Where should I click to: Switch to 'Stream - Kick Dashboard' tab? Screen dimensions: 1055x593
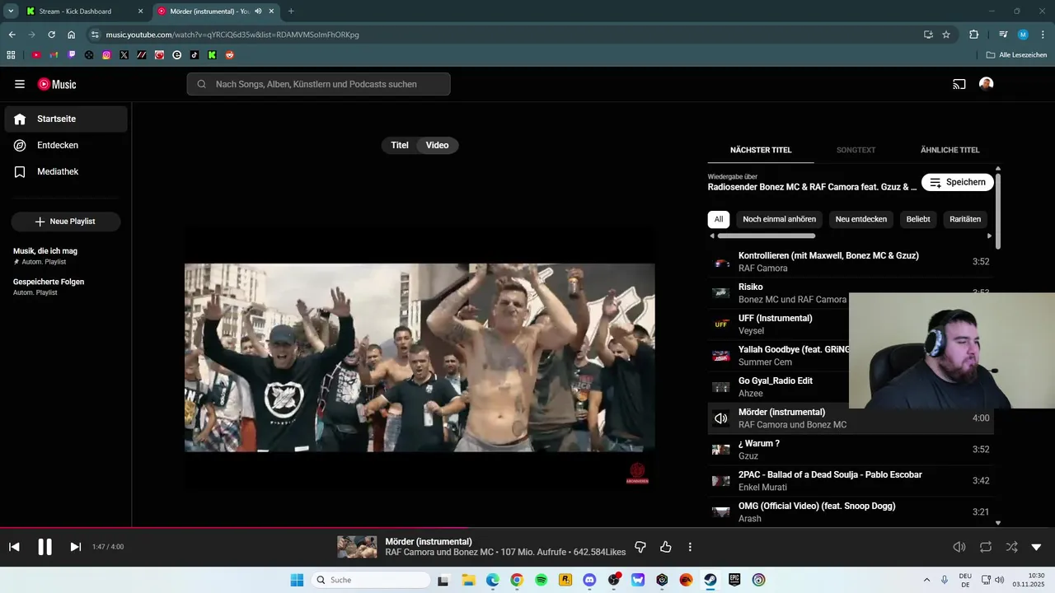tap(85, 12)
